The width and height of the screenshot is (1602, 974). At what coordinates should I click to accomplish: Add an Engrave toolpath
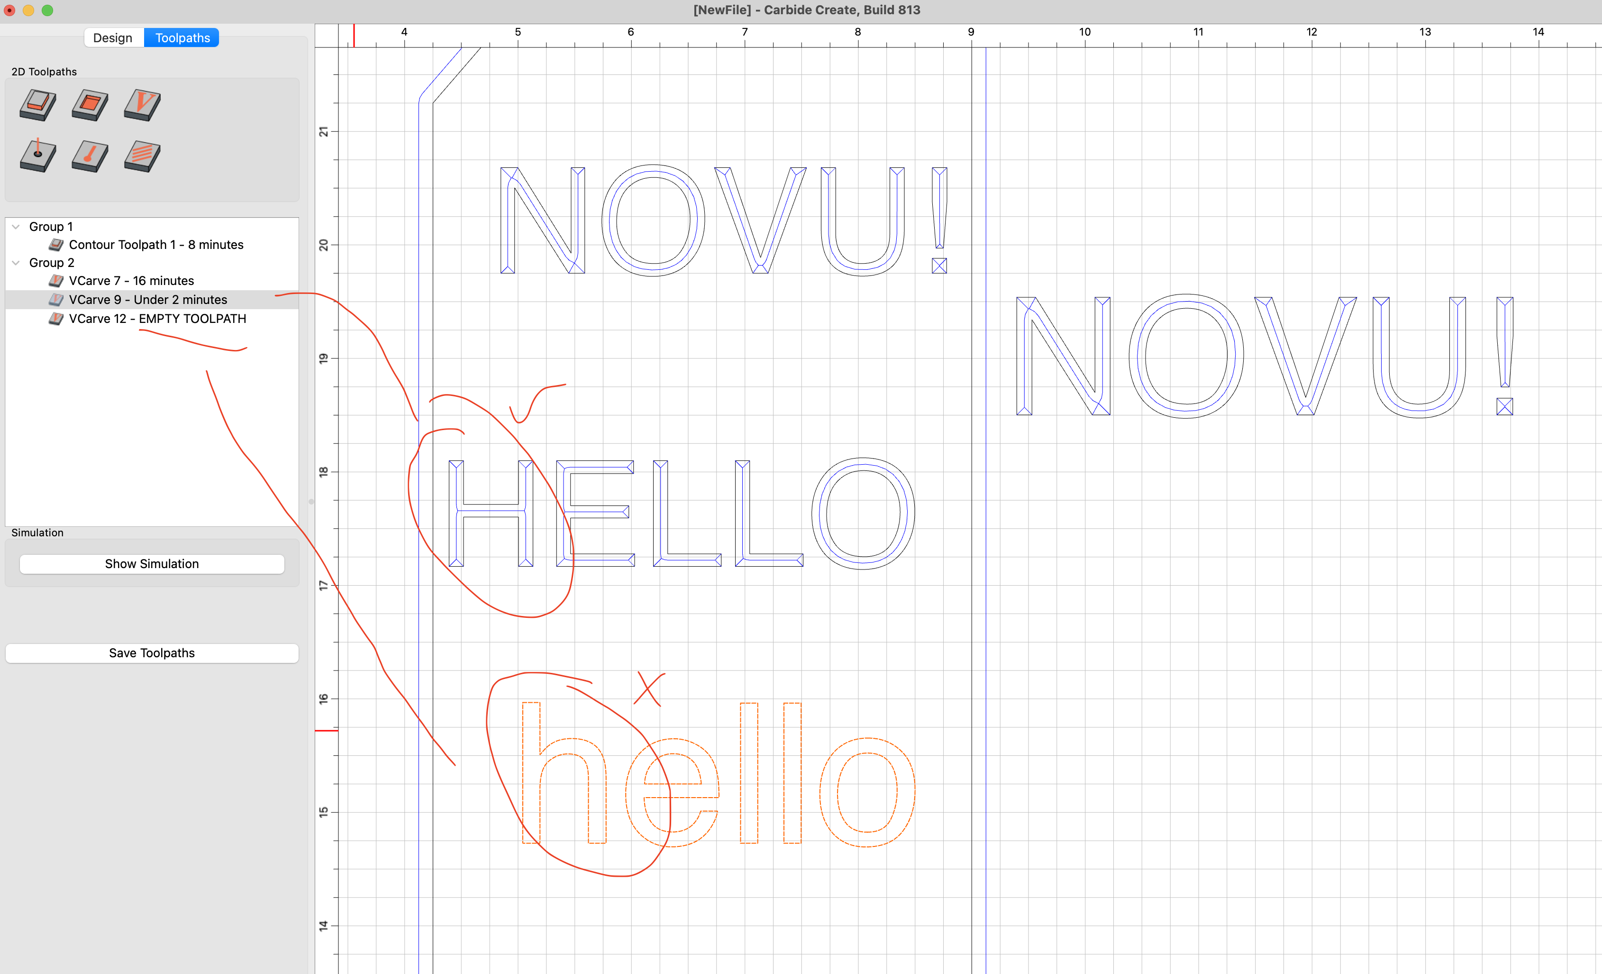[90, 156]
